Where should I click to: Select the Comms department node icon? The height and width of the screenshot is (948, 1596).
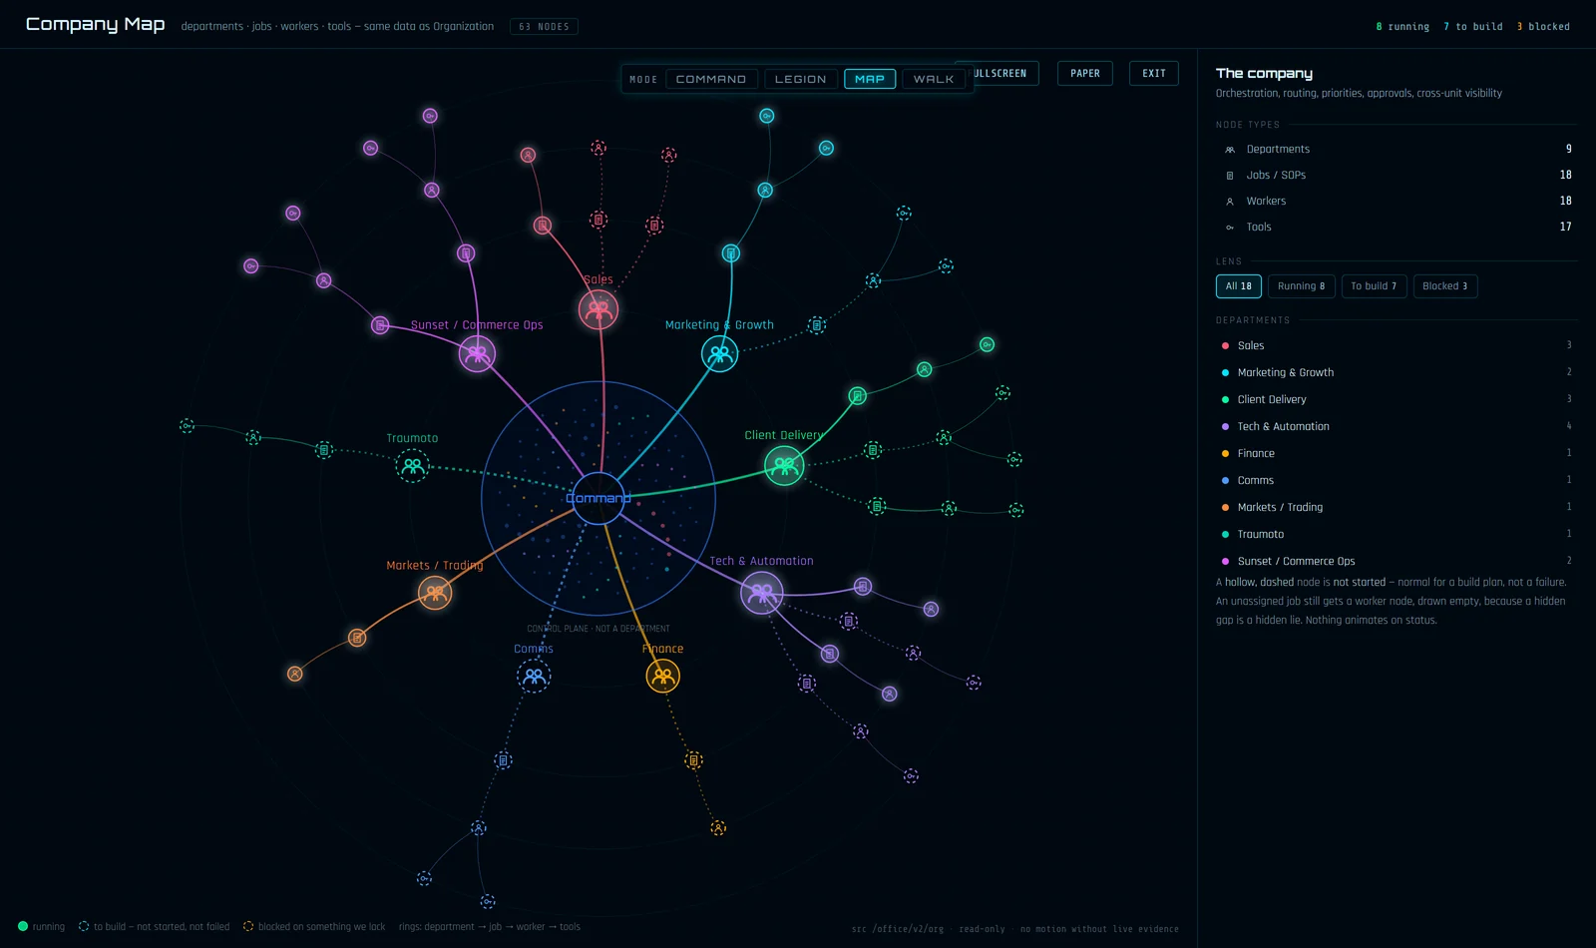pos(534,676)
